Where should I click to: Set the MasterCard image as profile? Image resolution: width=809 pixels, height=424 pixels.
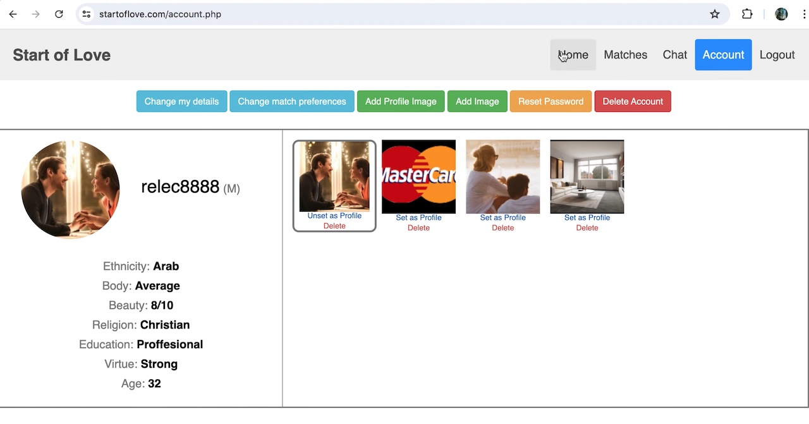418,217
